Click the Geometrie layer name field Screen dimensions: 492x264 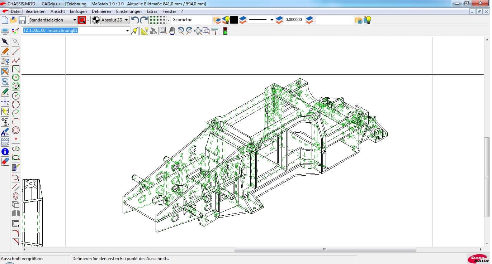(191, 20)
